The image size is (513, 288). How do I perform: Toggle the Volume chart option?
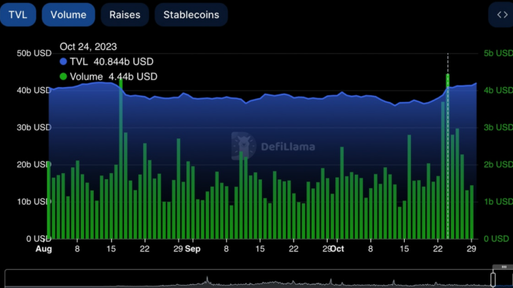point(68,14)
